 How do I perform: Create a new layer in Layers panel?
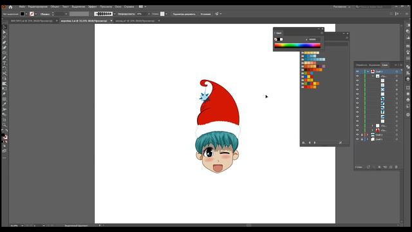391,167
